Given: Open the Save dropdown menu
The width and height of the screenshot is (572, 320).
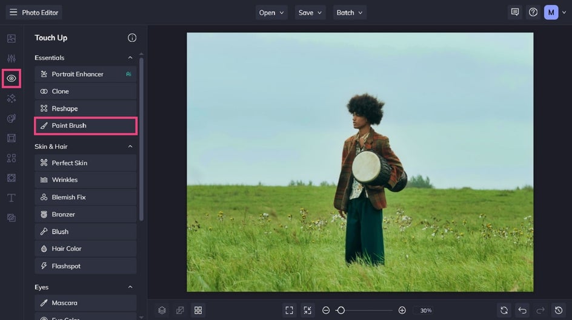Looking at the screenshot, I should tap(310, 12).
